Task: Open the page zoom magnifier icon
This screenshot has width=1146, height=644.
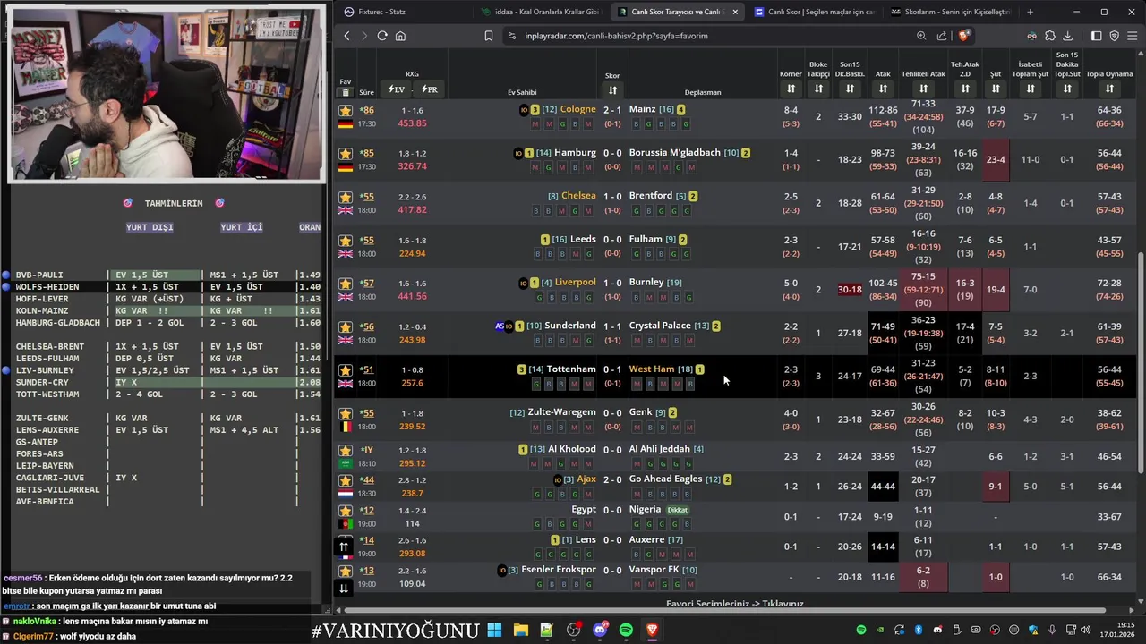Action: click(x=921, y=36)
